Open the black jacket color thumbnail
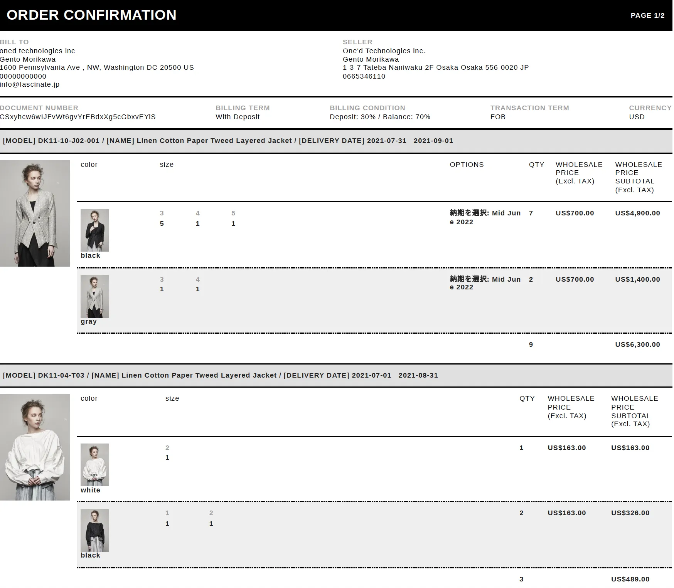The image size is (674, 588). click(x=95, y=230)
